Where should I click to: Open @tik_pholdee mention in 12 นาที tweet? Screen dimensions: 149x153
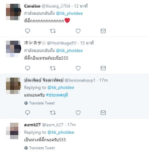[69, 14]
